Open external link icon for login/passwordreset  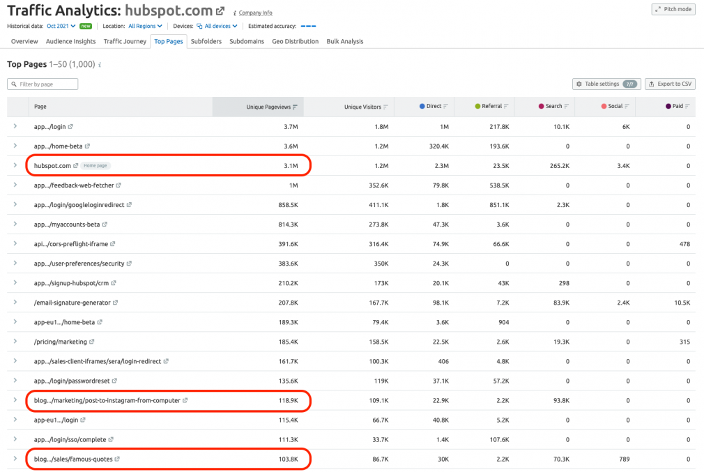(x=114, y=381)
